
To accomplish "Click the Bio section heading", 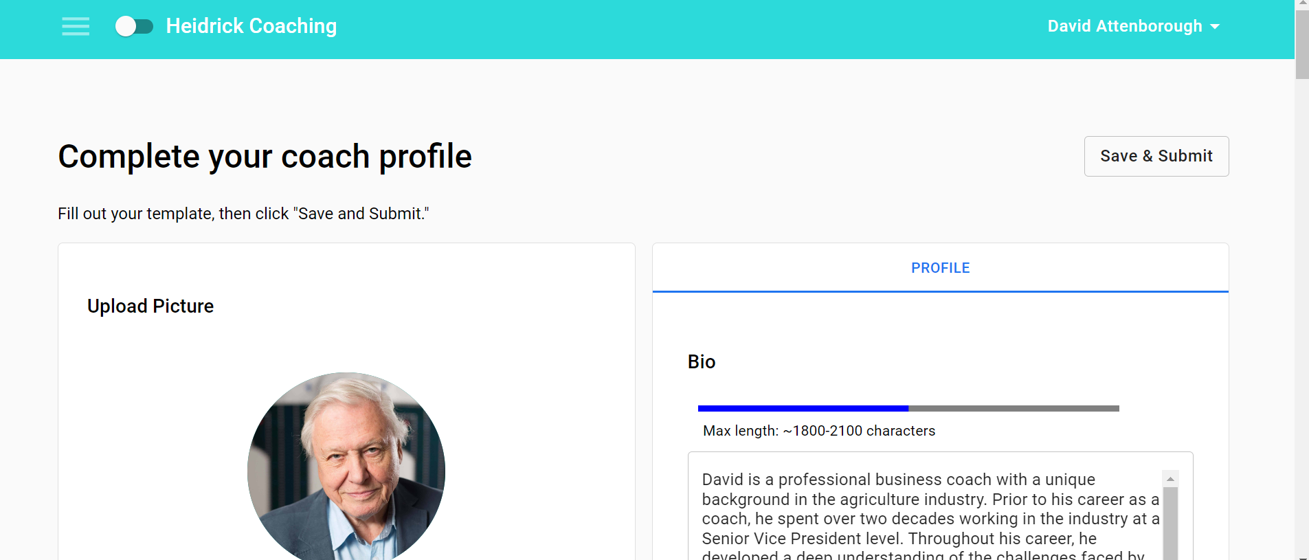I will click(701, 361).
